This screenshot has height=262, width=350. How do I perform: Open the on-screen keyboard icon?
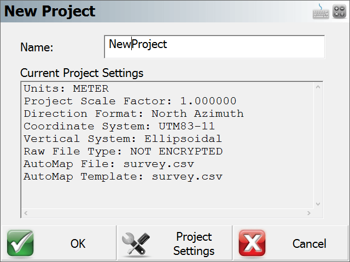click(x=321, y=11)
